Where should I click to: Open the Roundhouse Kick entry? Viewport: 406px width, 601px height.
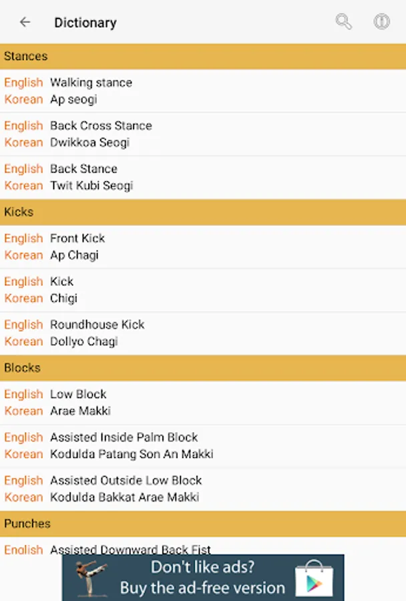[x=203, y=333]
